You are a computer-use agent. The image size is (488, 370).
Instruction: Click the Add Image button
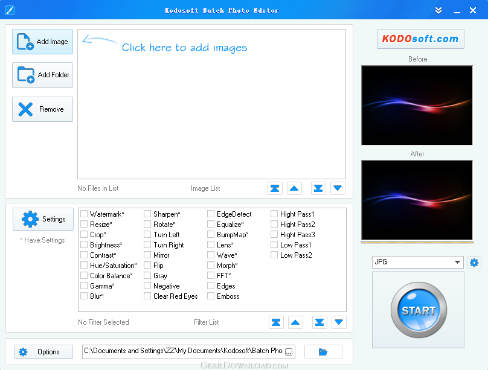(43, 42)
